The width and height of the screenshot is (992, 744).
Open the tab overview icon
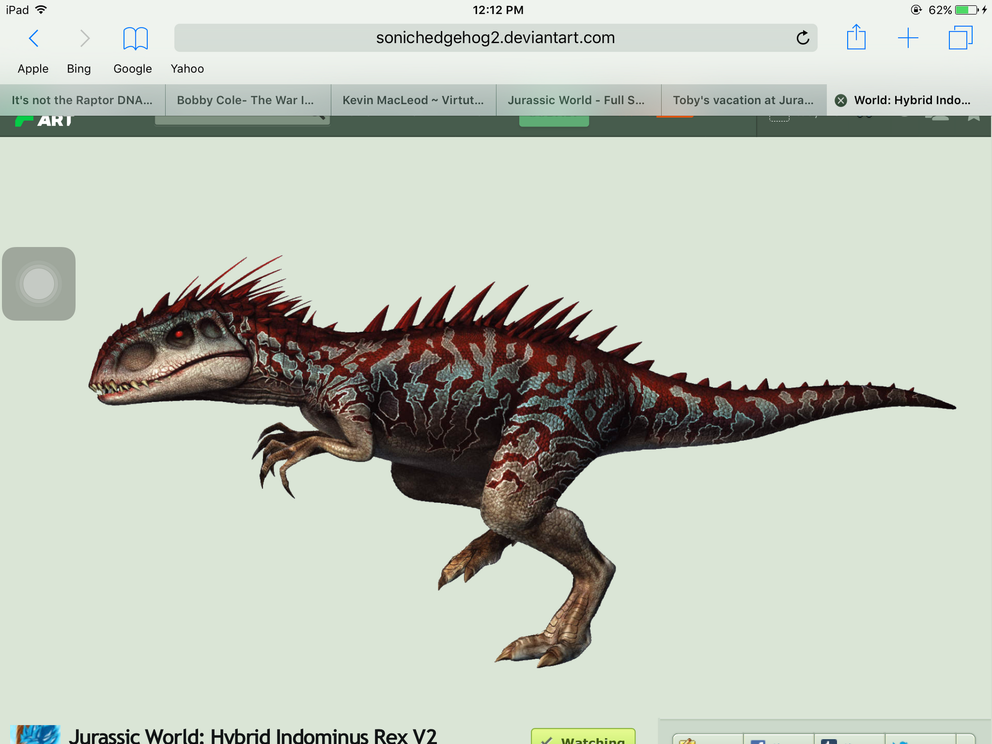point(960,38)
